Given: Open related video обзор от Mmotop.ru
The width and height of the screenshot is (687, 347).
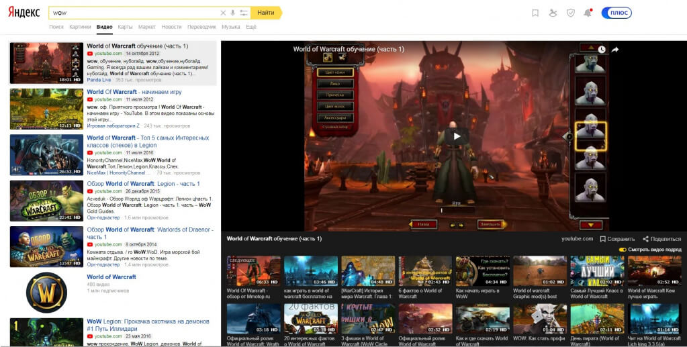Looking at the screenshot, I should click(254, 277).
